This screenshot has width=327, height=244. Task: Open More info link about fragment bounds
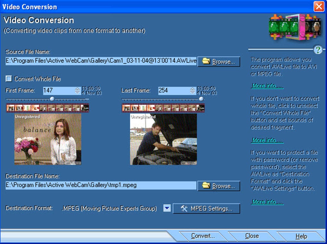click(x=267, y=140)
